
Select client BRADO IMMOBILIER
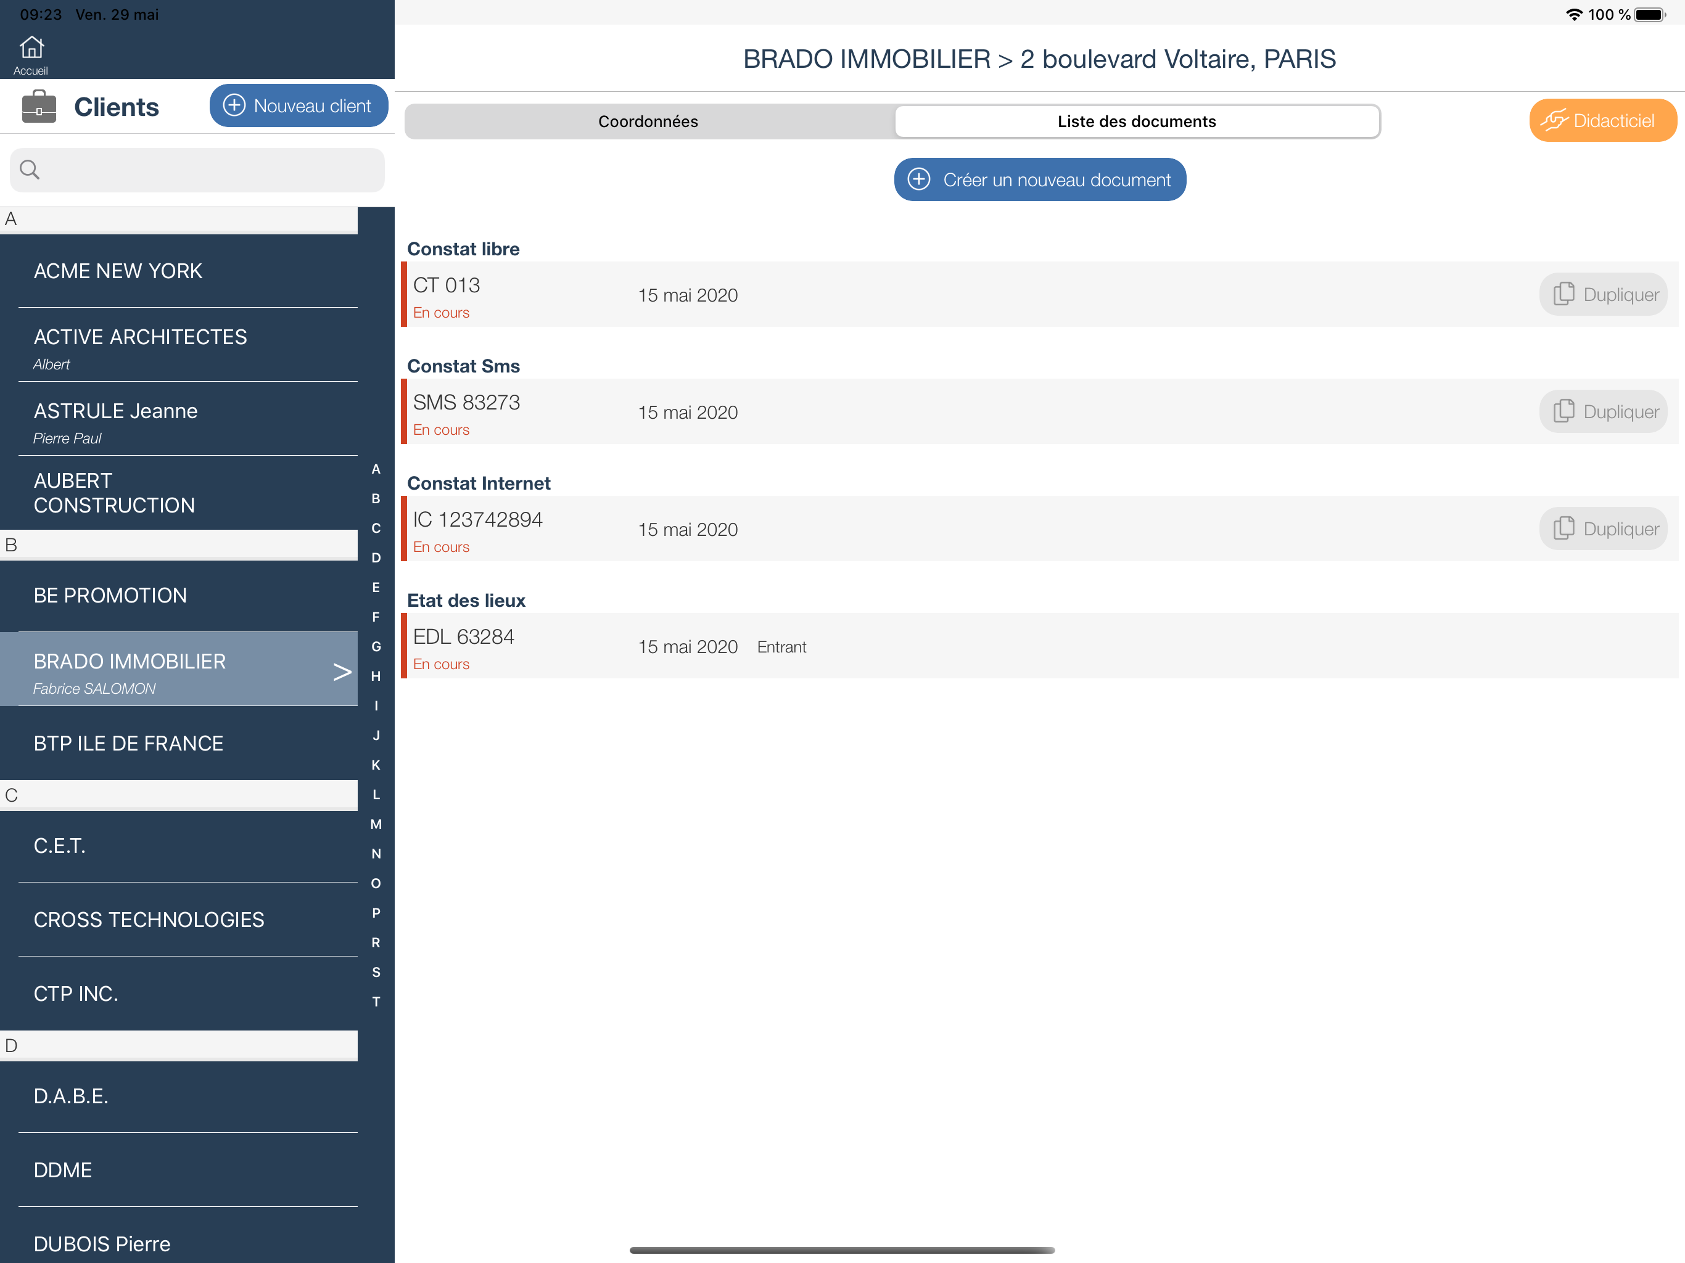179,670
